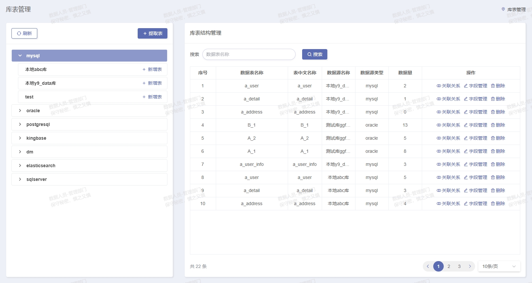Collapse the mysql tree node
This screenshot has height=283, width=532.
(x=20, y=56)
